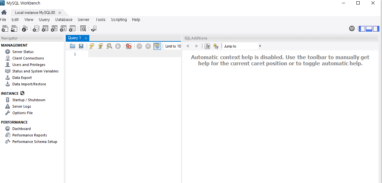Screen dimensions: 382x183
Task: Create a new stored procedure icon
Action: [x=63, y=28]
